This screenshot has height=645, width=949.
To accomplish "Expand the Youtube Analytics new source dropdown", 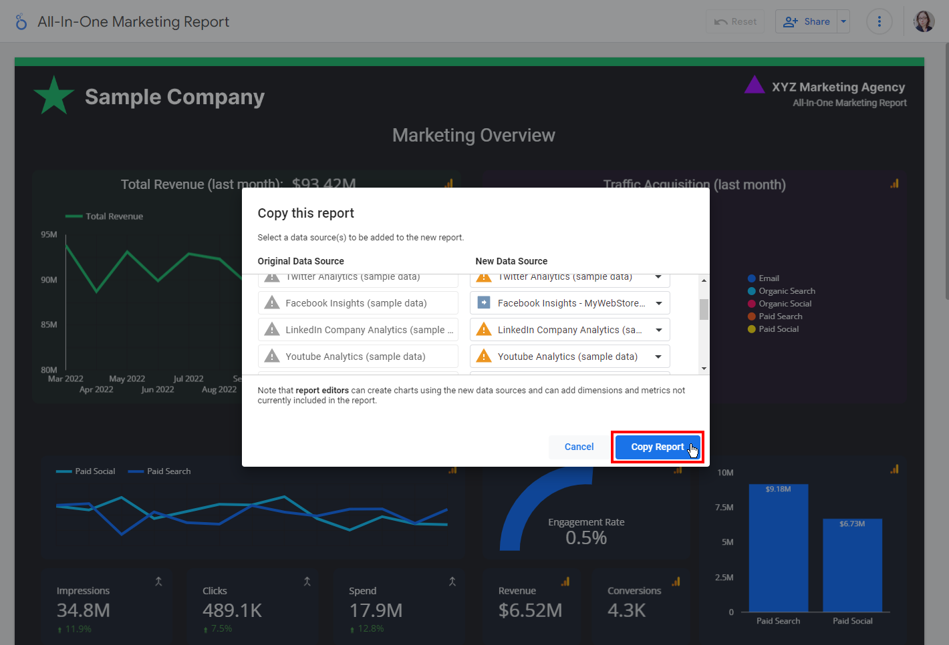I will [658, 357].
